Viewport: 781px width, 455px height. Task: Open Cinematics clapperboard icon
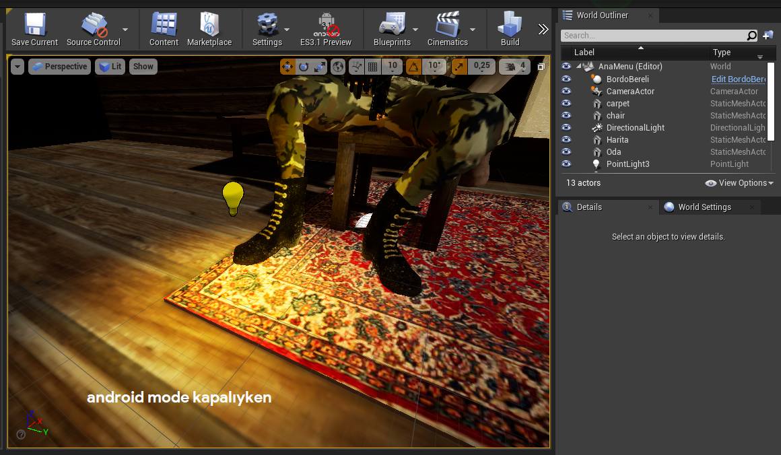pos(447,24)
